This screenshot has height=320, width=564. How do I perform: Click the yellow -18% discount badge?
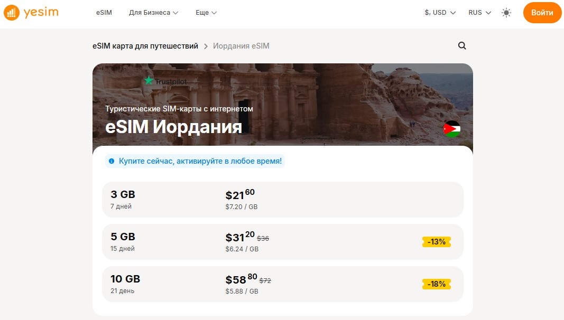tap(436, 284)
